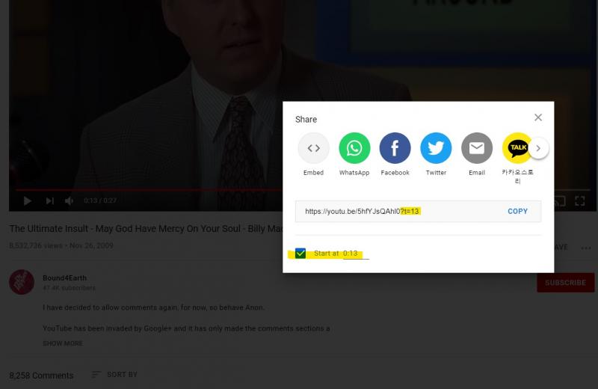Close the Share dialog
Screen dimensions: 598x389
(538, 117)
